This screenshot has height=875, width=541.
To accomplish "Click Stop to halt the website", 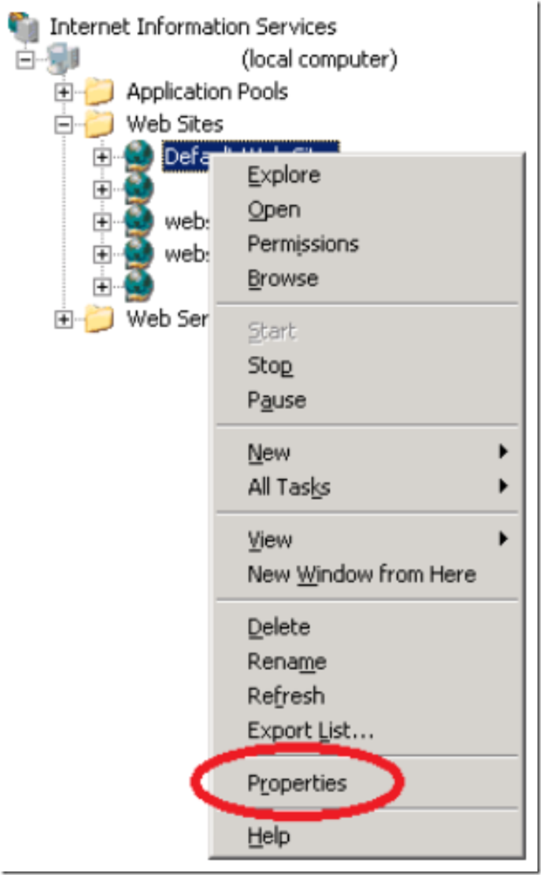I will (270, 366).
